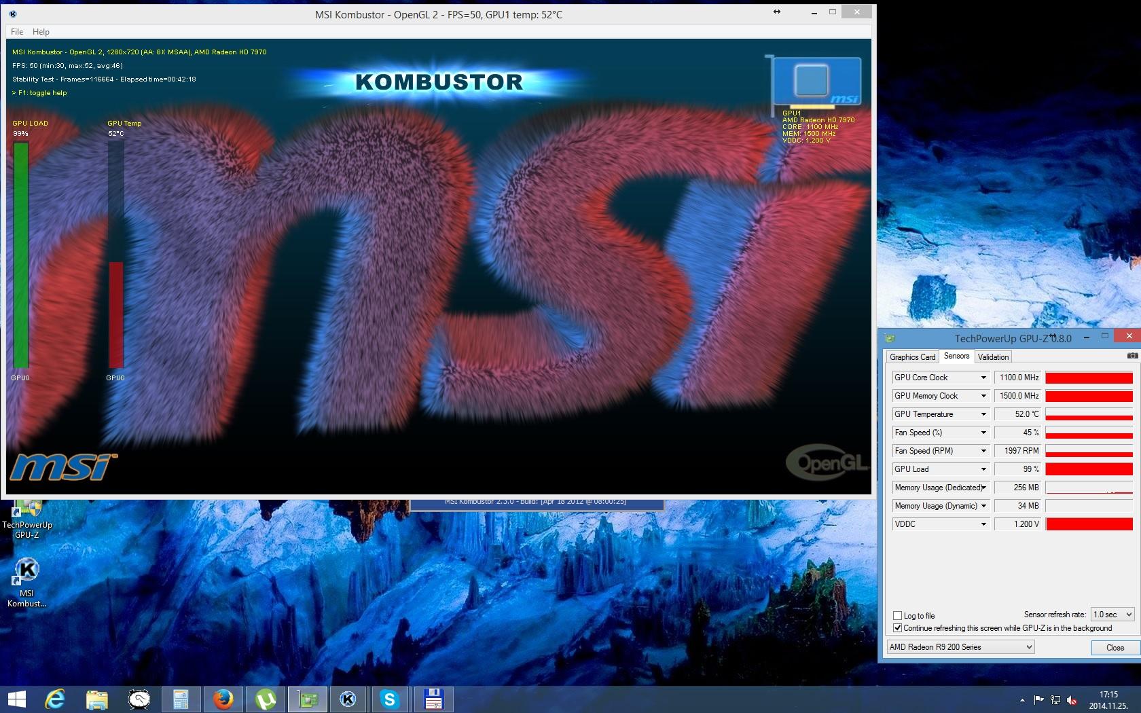
Task: Switch to the Validation tab
Action: [993, 357]
